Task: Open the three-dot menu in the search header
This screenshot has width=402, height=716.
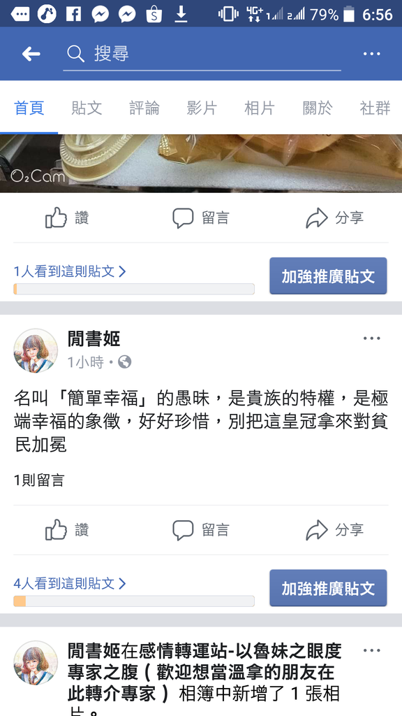Action: coord(372,54)
